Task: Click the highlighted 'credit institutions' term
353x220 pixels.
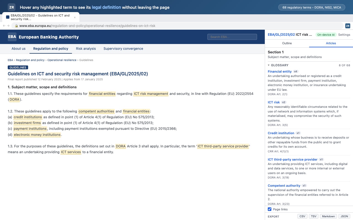Action: pyautogui.click(x=28, y=117)
